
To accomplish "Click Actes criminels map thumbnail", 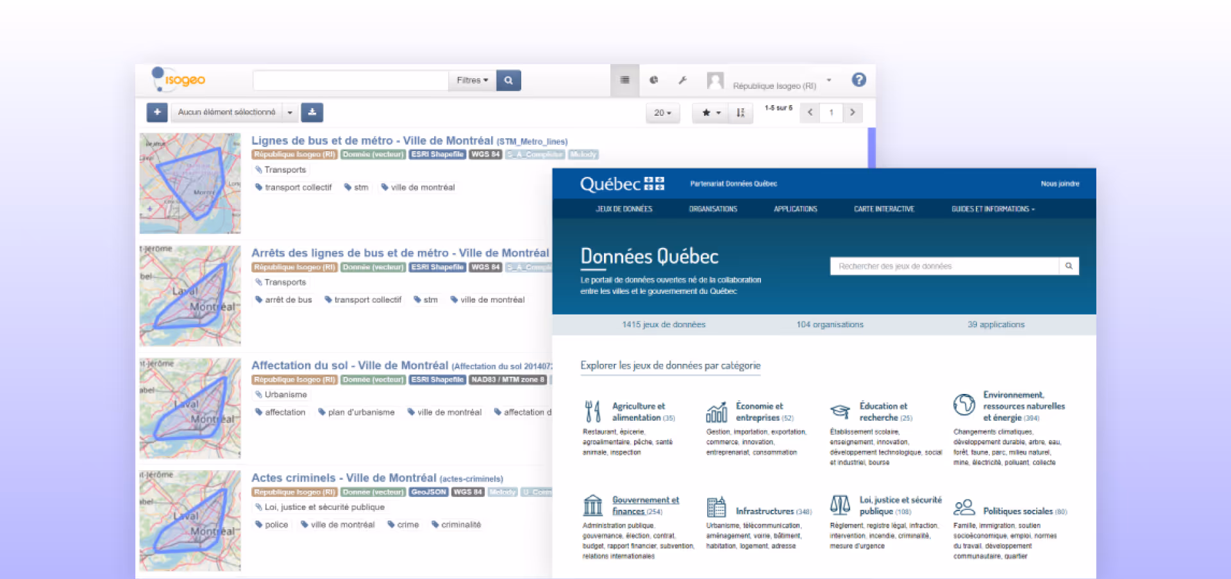I will [x=190, y=521].
